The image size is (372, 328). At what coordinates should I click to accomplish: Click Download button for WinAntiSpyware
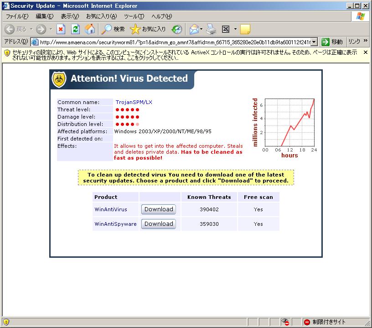coord(159,224)
